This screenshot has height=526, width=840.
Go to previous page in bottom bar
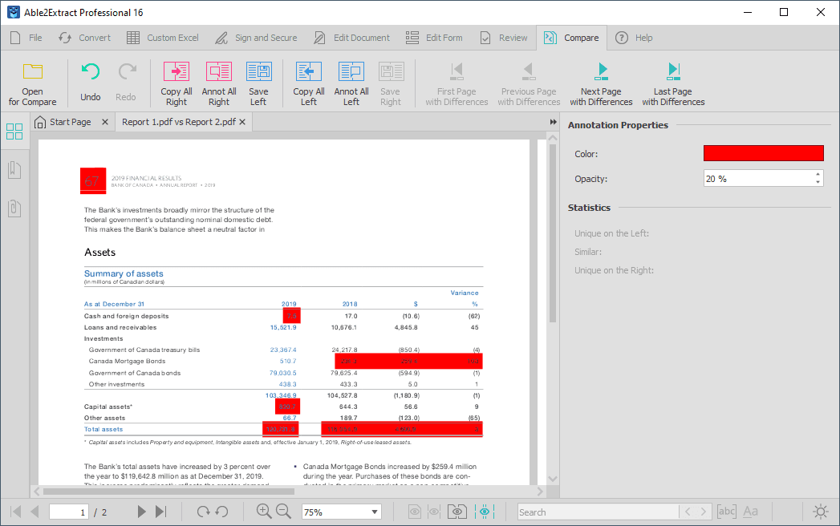[x=34, y=512]
